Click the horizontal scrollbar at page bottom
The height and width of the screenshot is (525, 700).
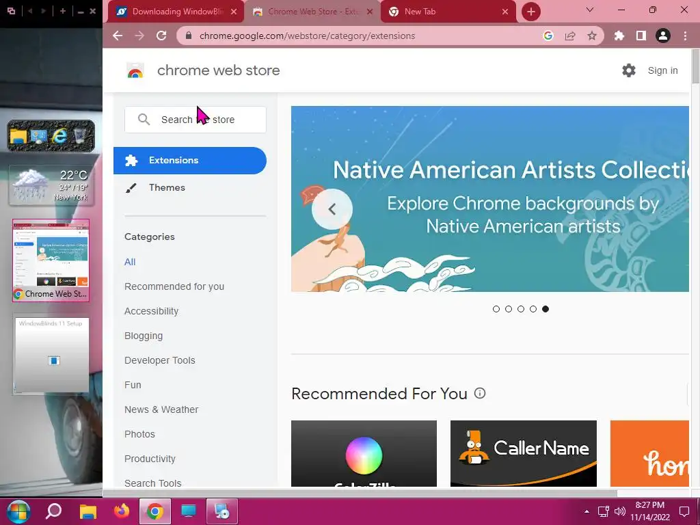coord(360,494)
